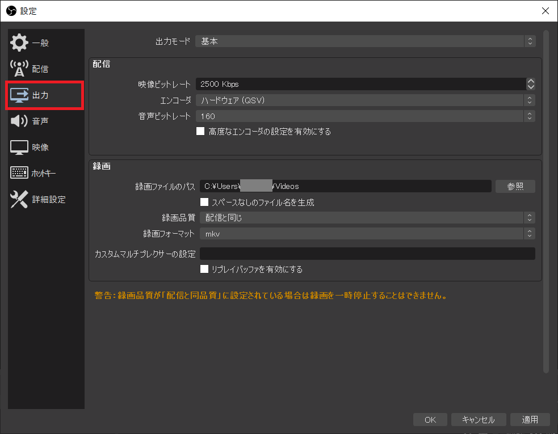Screen dimensions: 558x434
Task: Enable リプレイバッファを有効にする checkbox
Action: pyautogui.click(x=204, y=269)
